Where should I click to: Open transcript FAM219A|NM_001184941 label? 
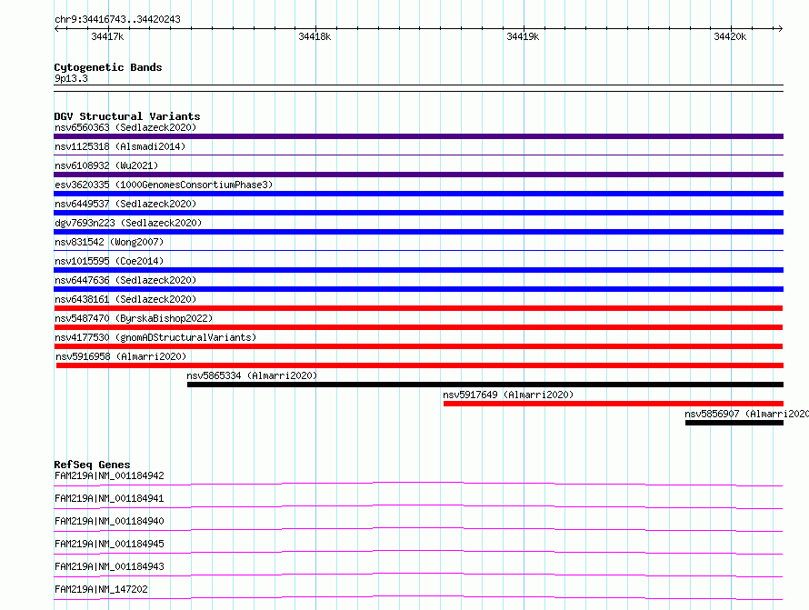(109, 498)
